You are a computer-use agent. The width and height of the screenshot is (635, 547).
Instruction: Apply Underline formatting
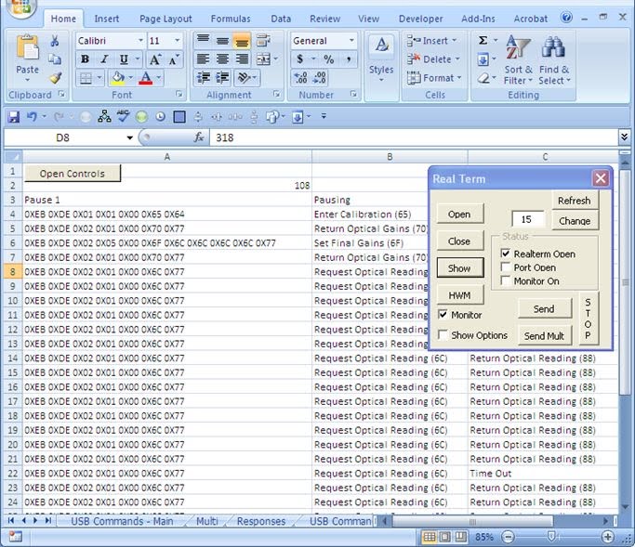[124, 59]
